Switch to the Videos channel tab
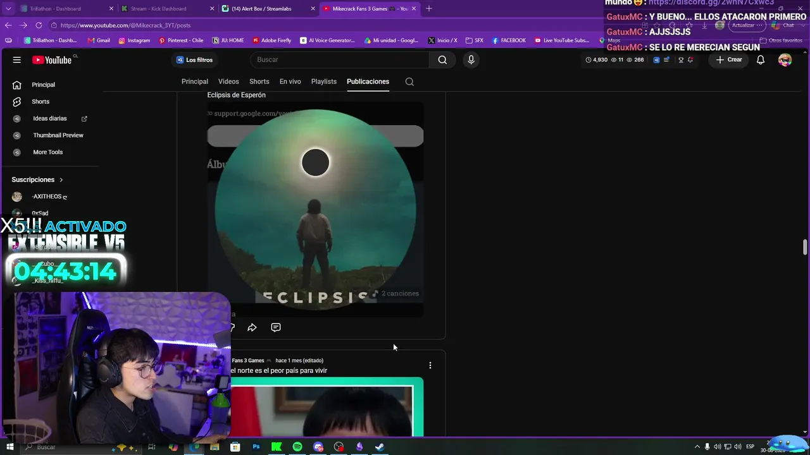The image size is (810, 455). (x=228, y=82)
